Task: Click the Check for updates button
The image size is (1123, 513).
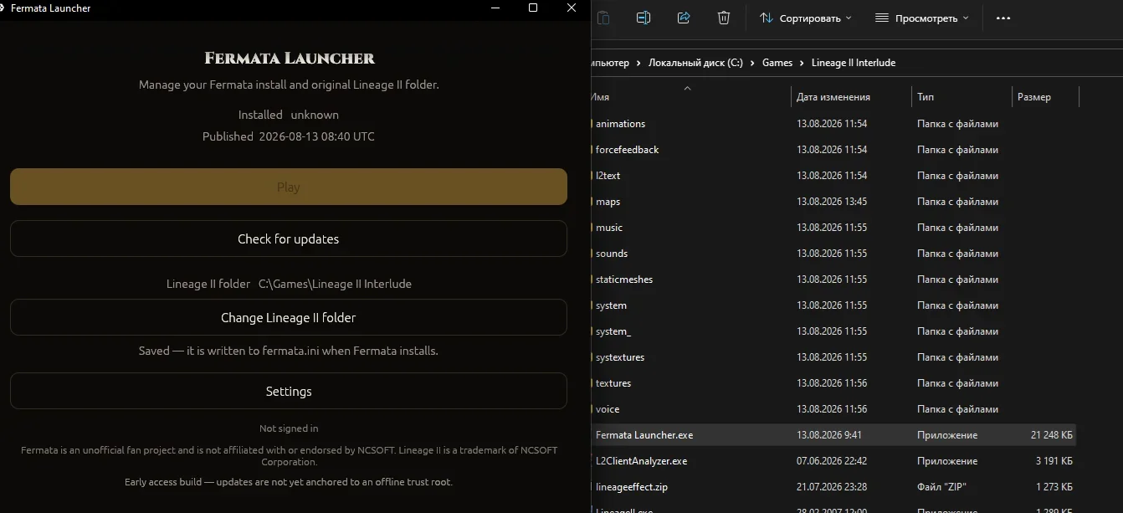Action: pos(289,239)
